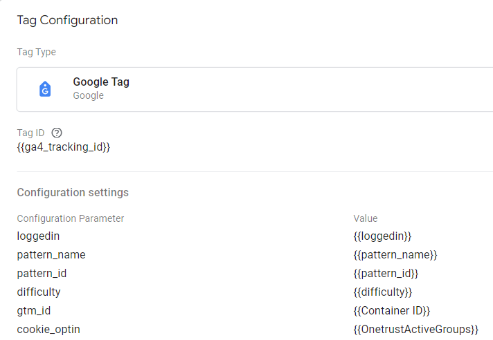Image resolution: width=493 pixels, height=340 pixels.
Task: Click the {{pattern_id}} variable value
Action: (386, 274)
